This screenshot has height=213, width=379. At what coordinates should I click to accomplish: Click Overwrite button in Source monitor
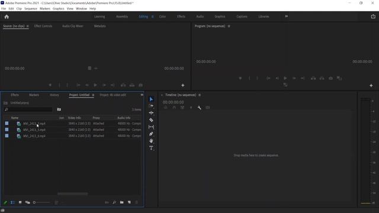131,85
